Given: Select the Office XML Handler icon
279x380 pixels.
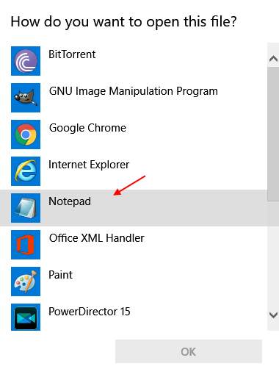Looking at the screenshot, I should pyautogui.click(x=26, y=245).
